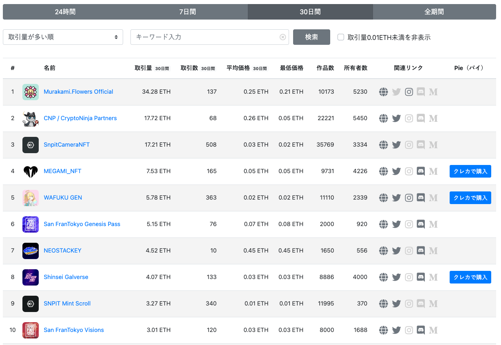The image size is (501, 345).
Task: Open Twitter icon for MEGAMI_NFT
Action: (x=396, y=171)
